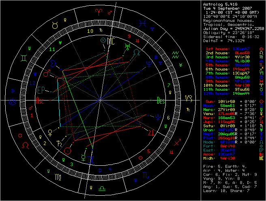Select the EP east point marker in chart
266x201 pixels.
tap(41, 90)
